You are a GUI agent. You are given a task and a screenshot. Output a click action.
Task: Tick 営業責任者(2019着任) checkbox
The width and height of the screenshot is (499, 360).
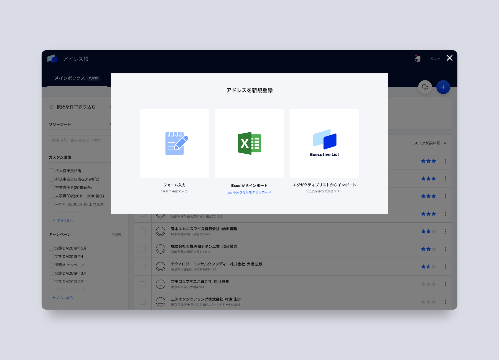[x=51, y=187]
